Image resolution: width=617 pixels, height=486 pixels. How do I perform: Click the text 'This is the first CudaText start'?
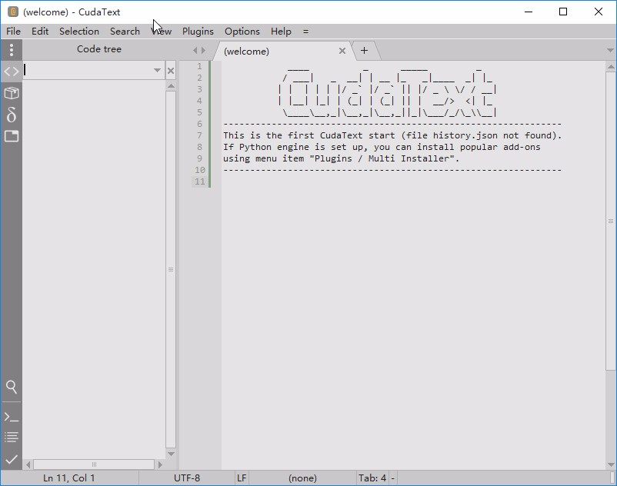[x=309, y=135]
